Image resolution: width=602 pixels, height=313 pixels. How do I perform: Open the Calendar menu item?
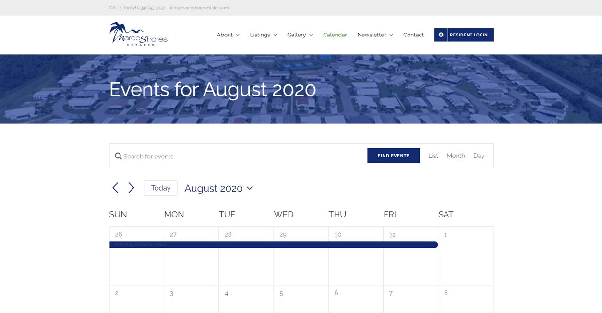pos(335,35)
